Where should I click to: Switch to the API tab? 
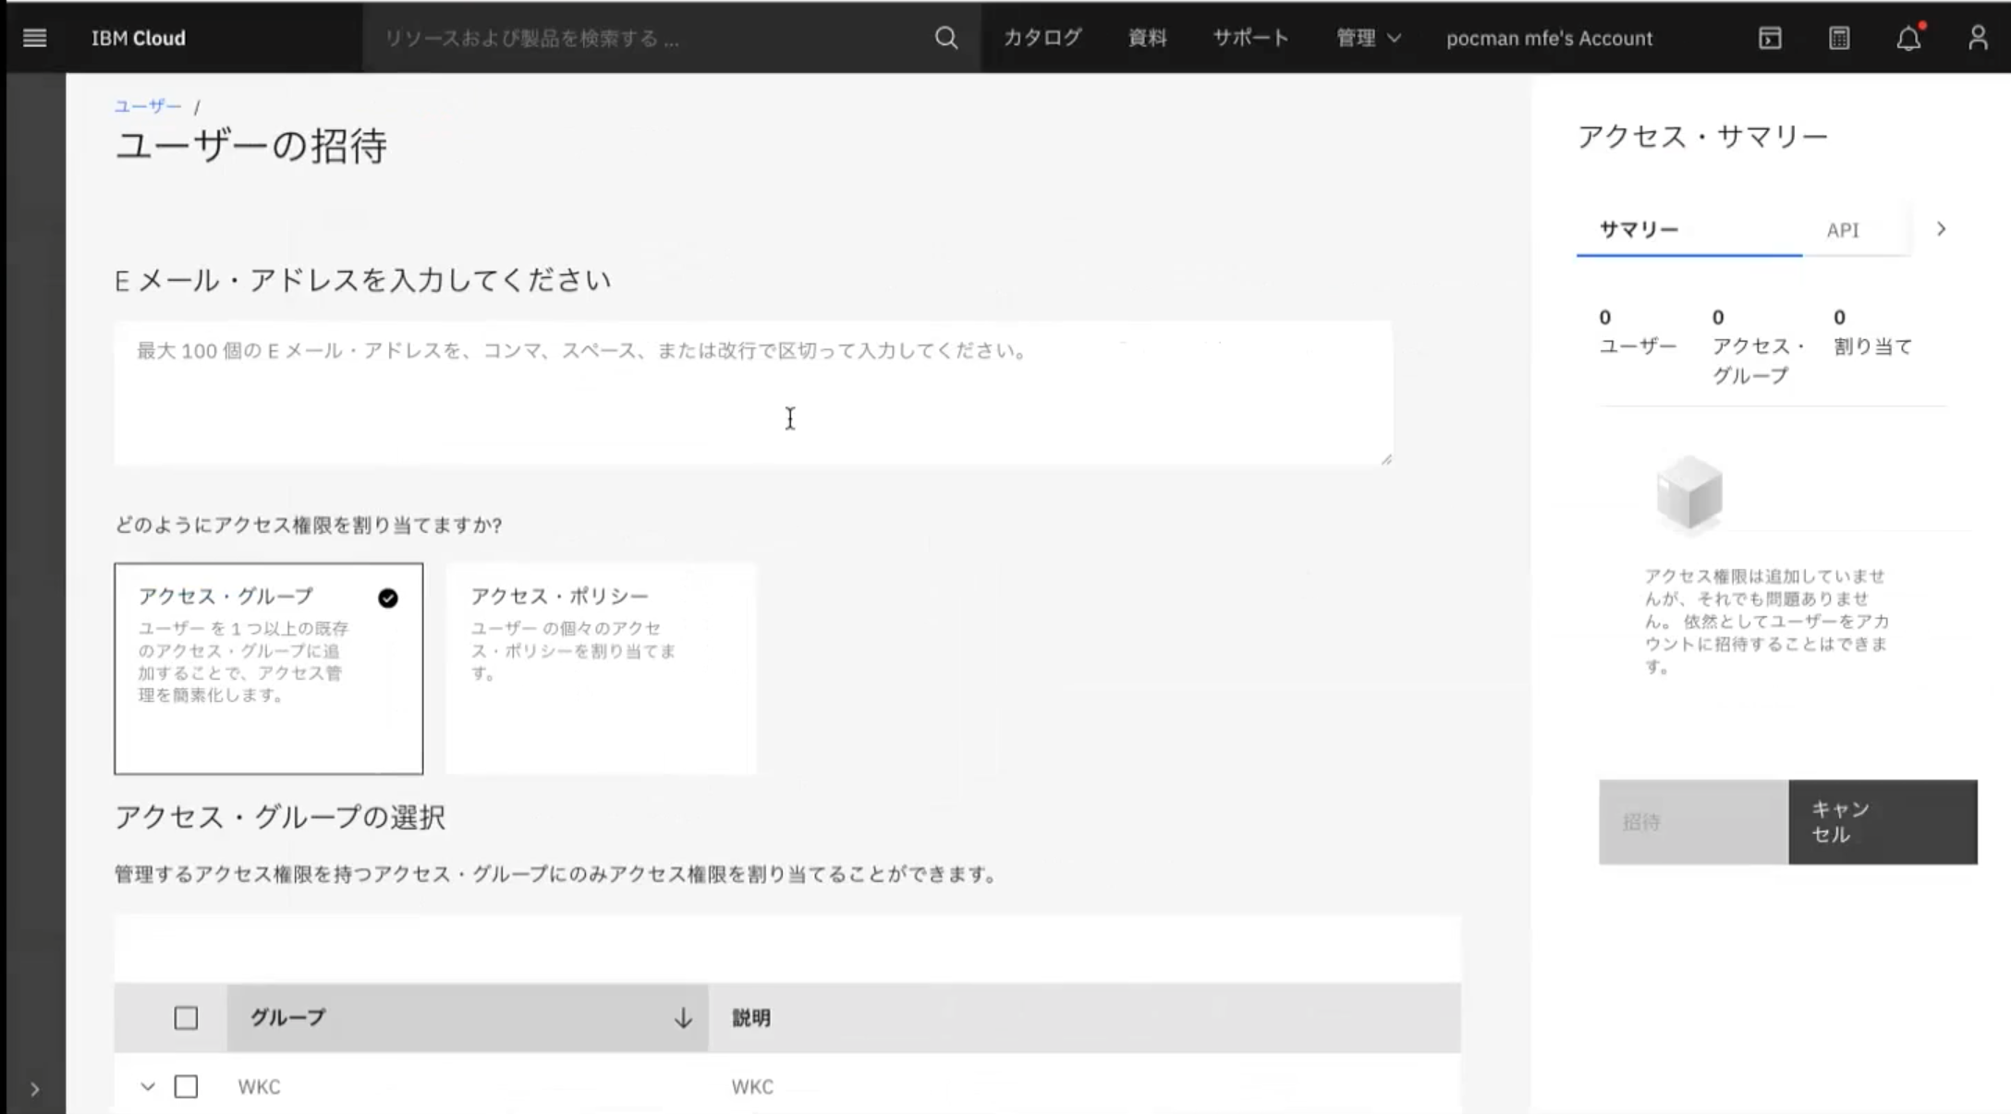1842,230
